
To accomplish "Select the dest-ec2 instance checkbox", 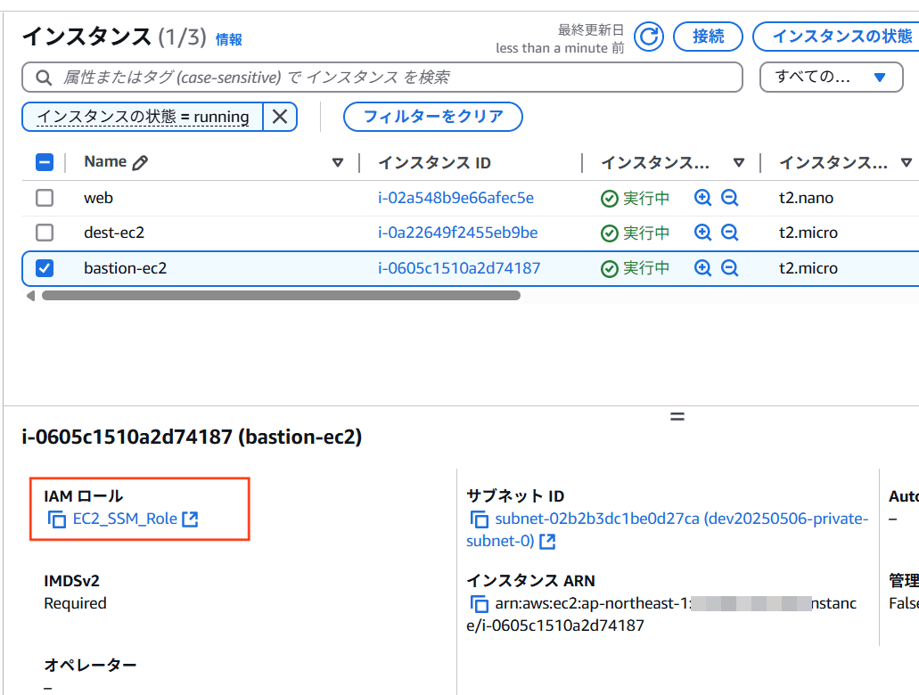I will 45,233.
